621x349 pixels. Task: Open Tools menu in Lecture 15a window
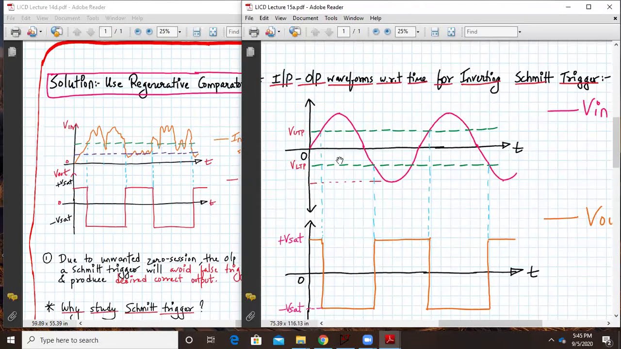click(x=331, y=18)
